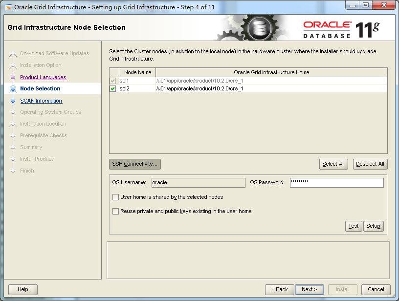
Task: Click the Finish step
Action: 27,171
